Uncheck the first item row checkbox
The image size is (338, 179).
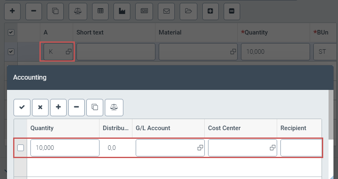pos(11,52)
